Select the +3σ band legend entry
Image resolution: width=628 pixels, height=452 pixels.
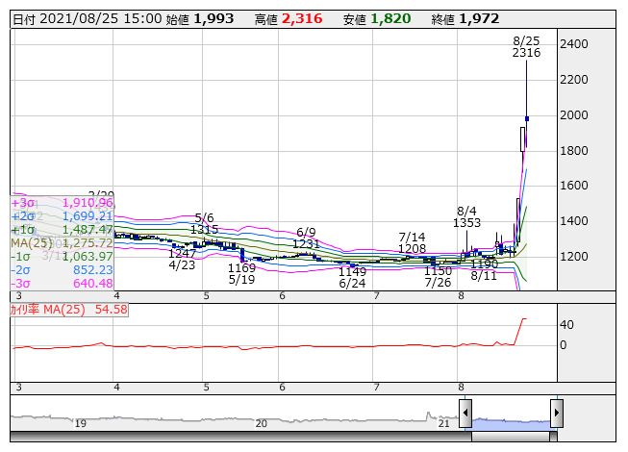click(62, 203)
